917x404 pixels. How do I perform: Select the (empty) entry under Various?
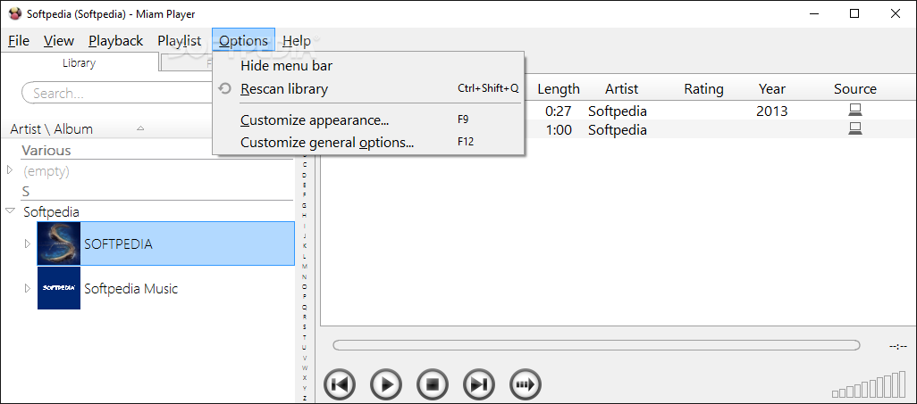coord(46,171)
